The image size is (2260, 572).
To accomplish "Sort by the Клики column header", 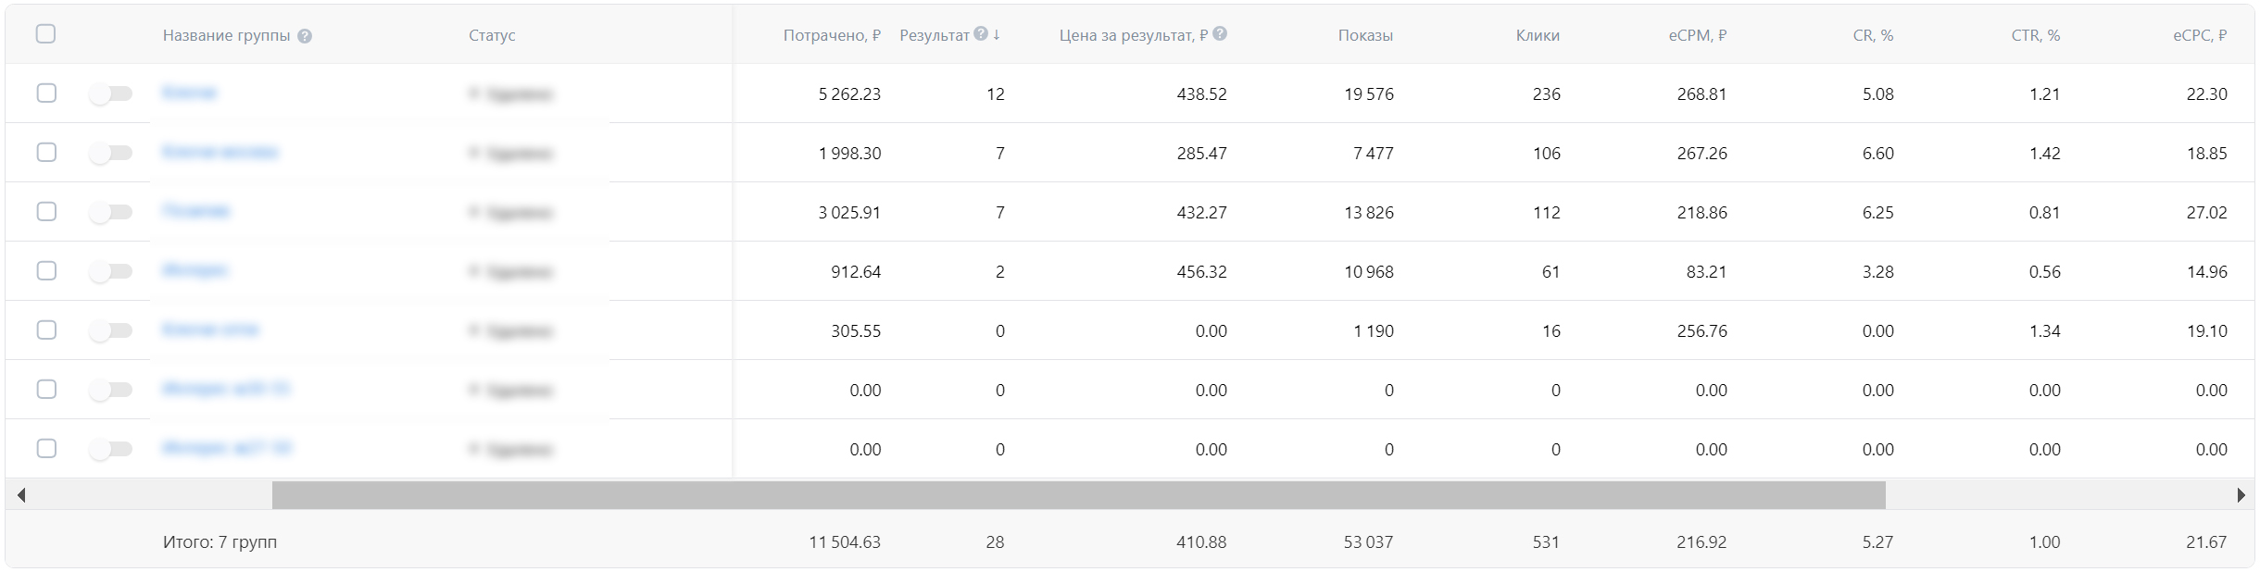I will 1537,35.
